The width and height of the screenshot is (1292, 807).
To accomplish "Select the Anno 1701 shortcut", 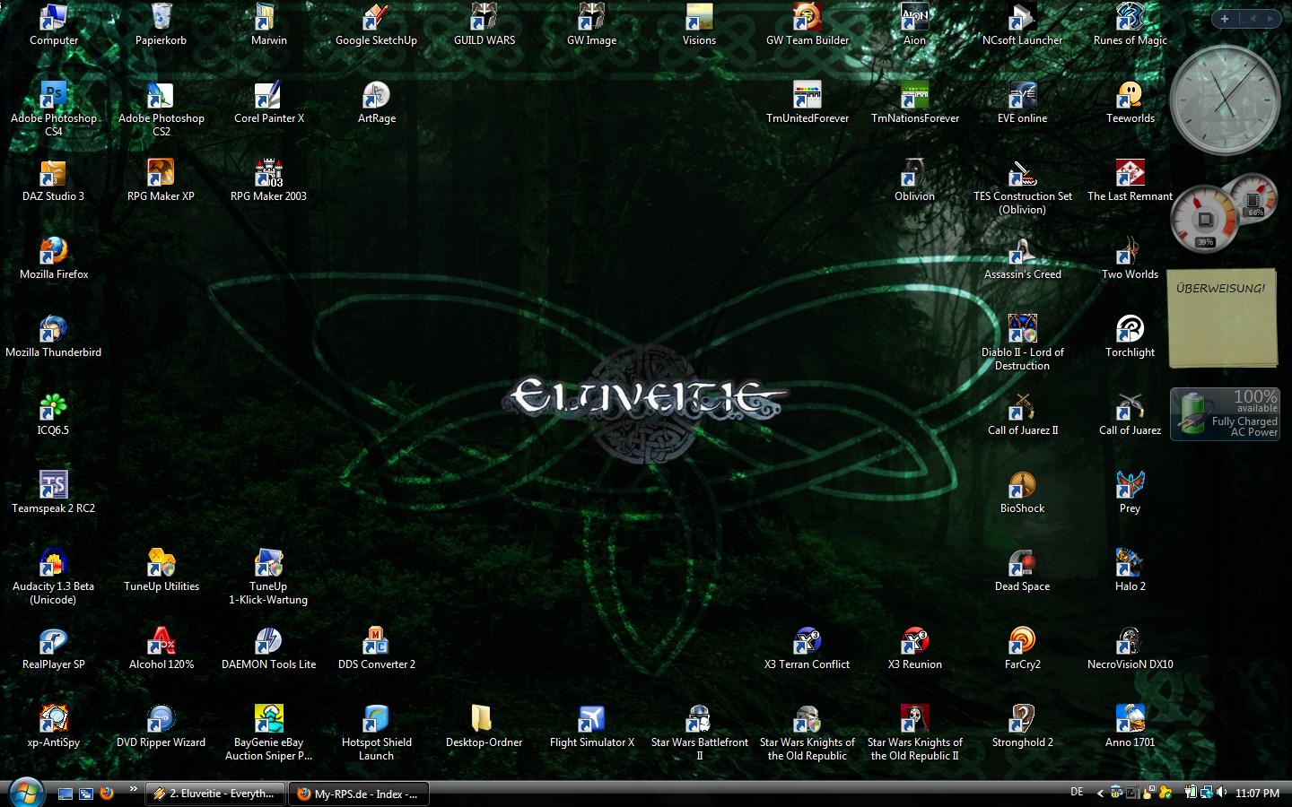I will click(x=1130, y=726).
